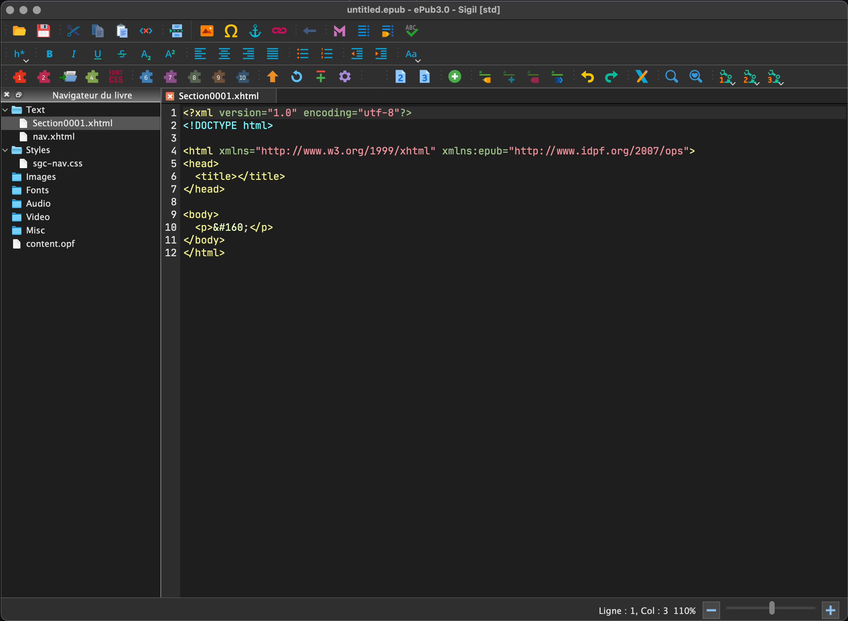
Task: Collapse the Text folder in the book browser
Action: coord(5,110)
